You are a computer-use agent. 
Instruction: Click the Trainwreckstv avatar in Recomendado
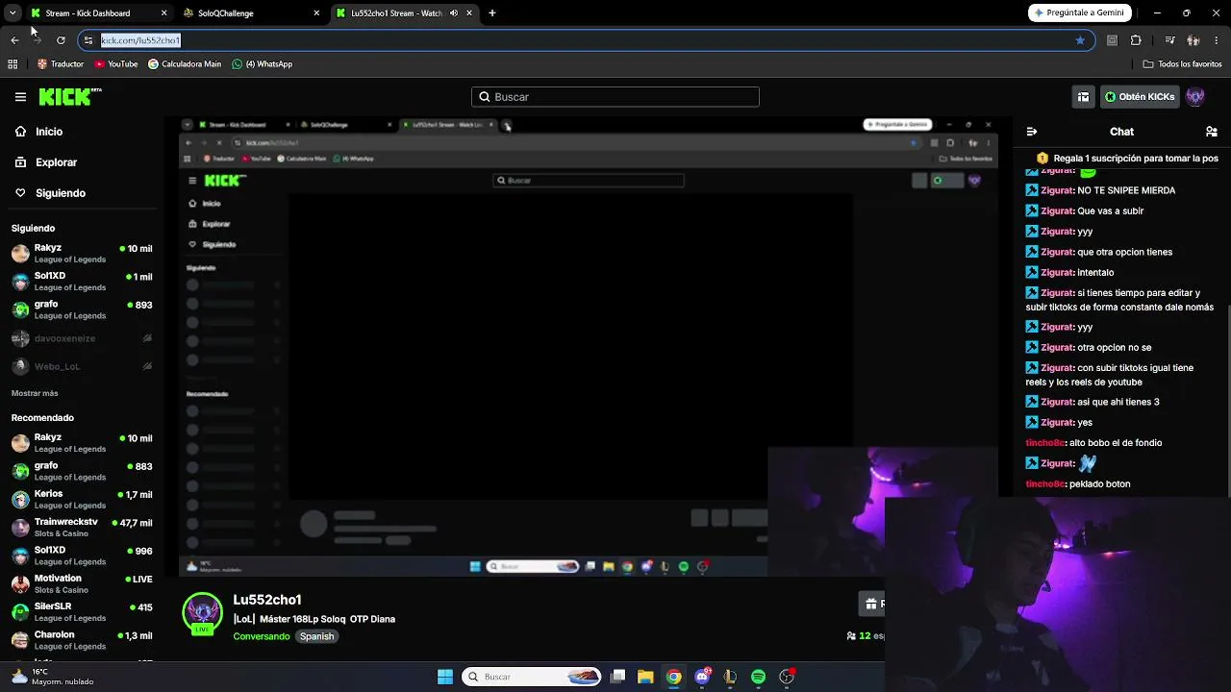pyautogui.click(x=20, y=528)
